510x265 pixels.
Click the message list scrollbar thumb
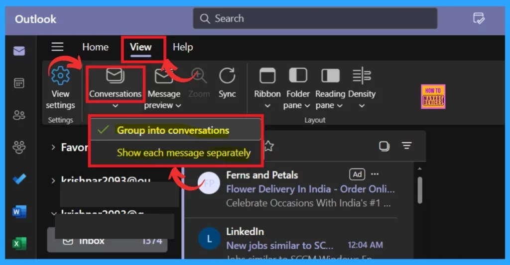pyautogui.click(x=420, y=190)
